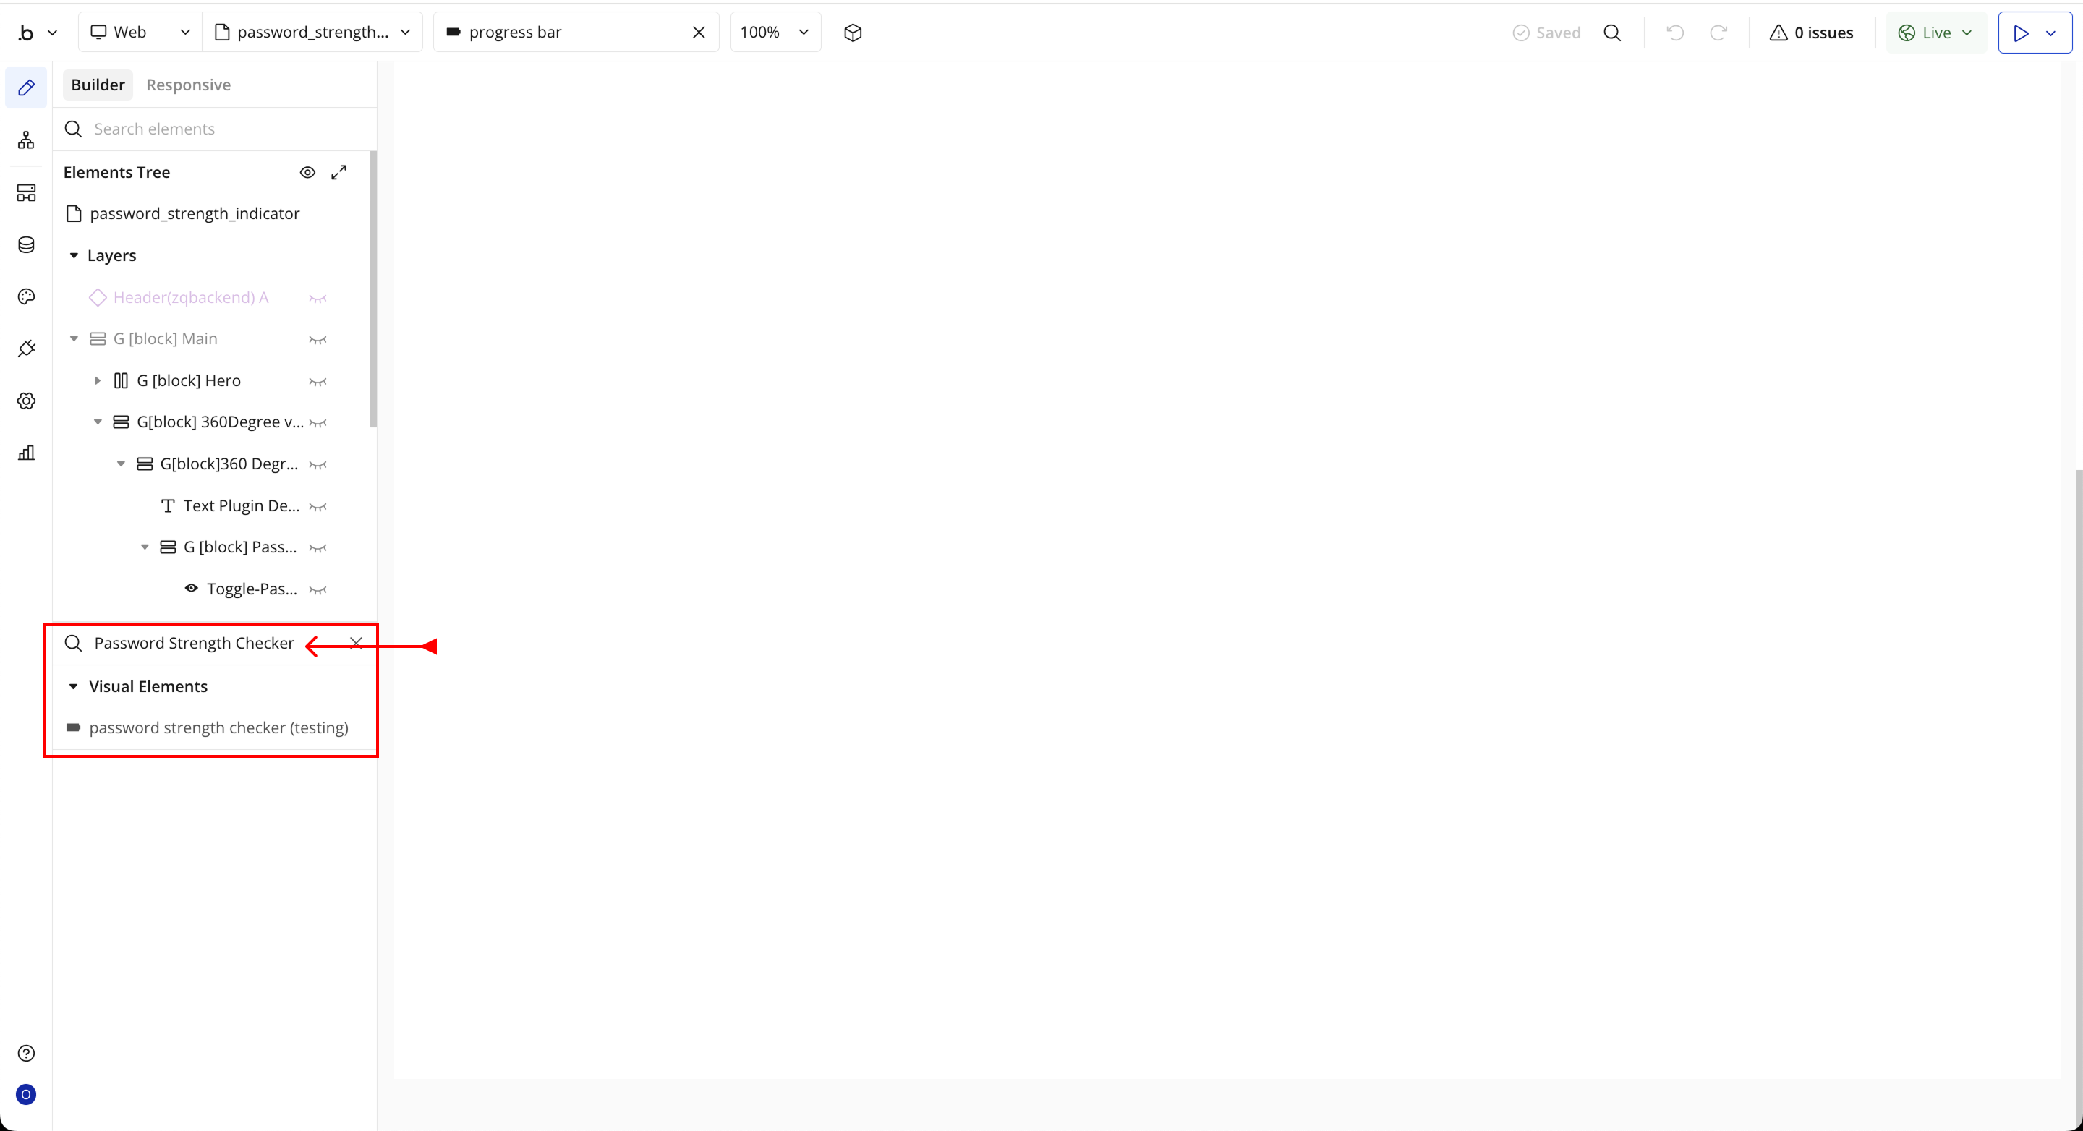Viewport: 2083px width, 1131px height.
Task: Click the Preview play button
Action: click(x=2020, y=33)
